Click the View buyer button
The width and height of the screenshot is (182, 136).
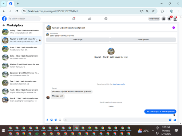coord(78,40)
